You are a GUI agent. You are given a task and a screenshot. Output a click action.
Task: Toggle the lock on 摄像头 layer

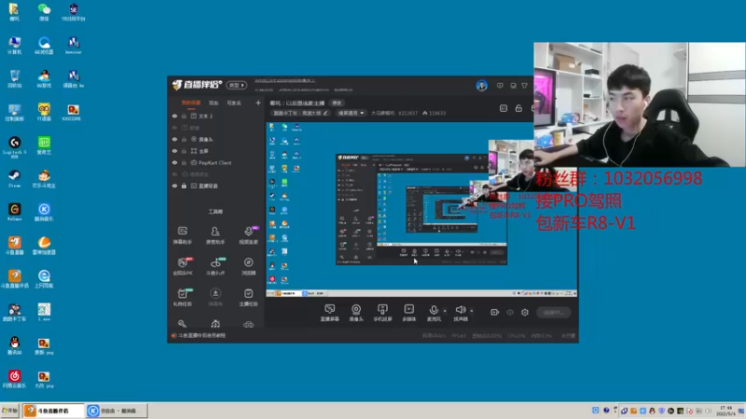(x=184, y=139)
